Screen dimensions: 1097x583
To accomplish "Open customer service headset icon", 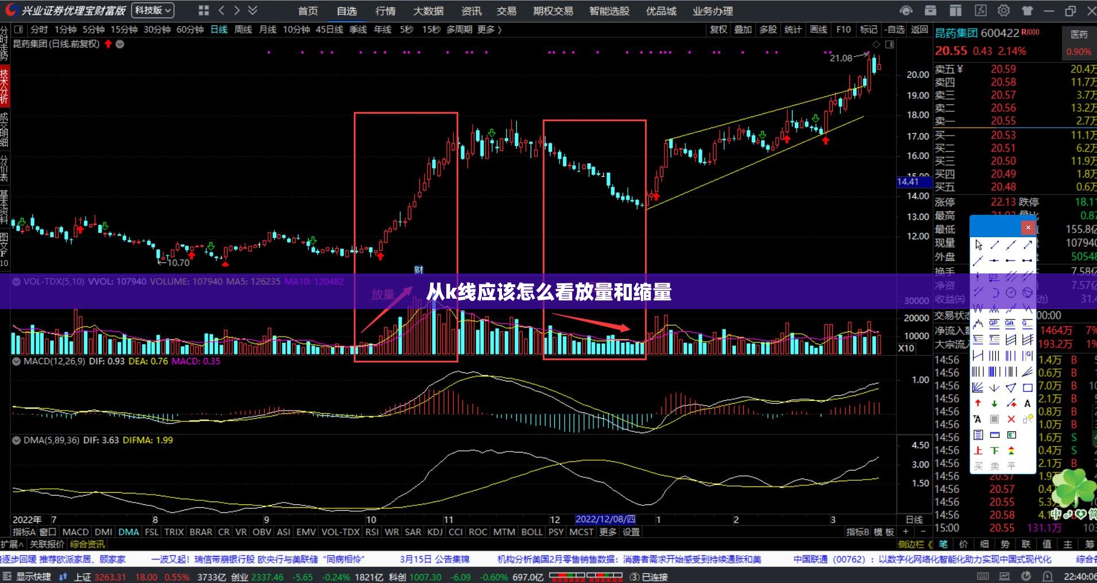I will point(906,10).
